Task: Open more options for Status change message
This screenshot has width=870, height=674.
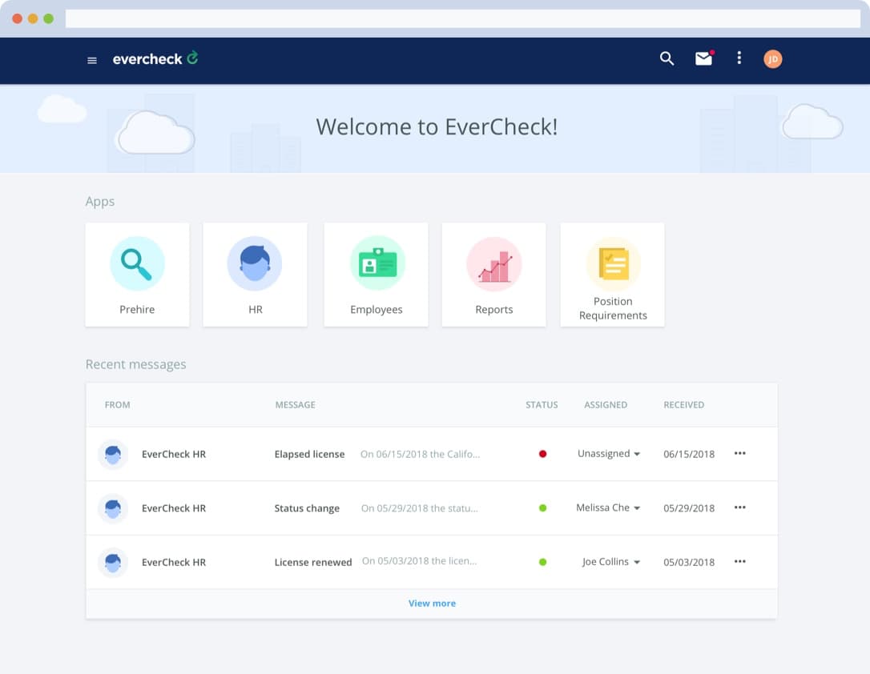Action: click(x=740, y=508)
